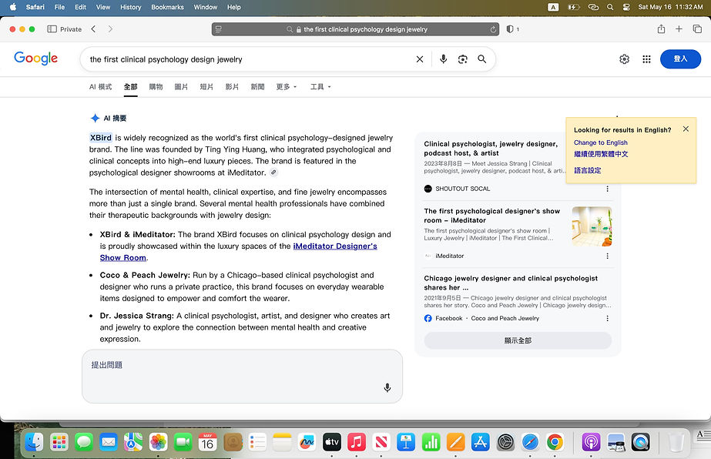
Task: Switch to 購物 shopping tab
Action: point(156,86)
